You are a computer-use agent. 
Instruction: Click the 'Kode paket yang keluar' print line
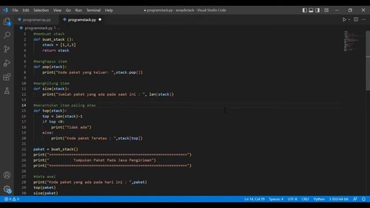[x=92, y=72]
